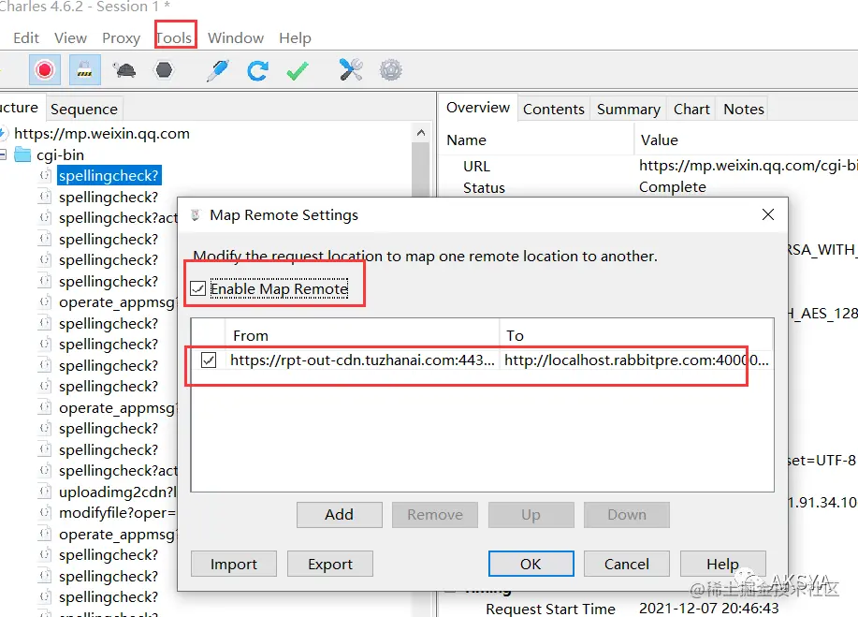Click the Cancel button

627,564
